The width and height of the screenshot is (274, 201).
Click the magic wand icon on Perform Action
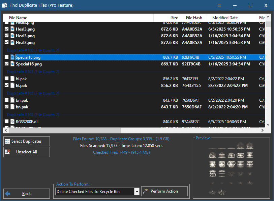tap(146, 191)
